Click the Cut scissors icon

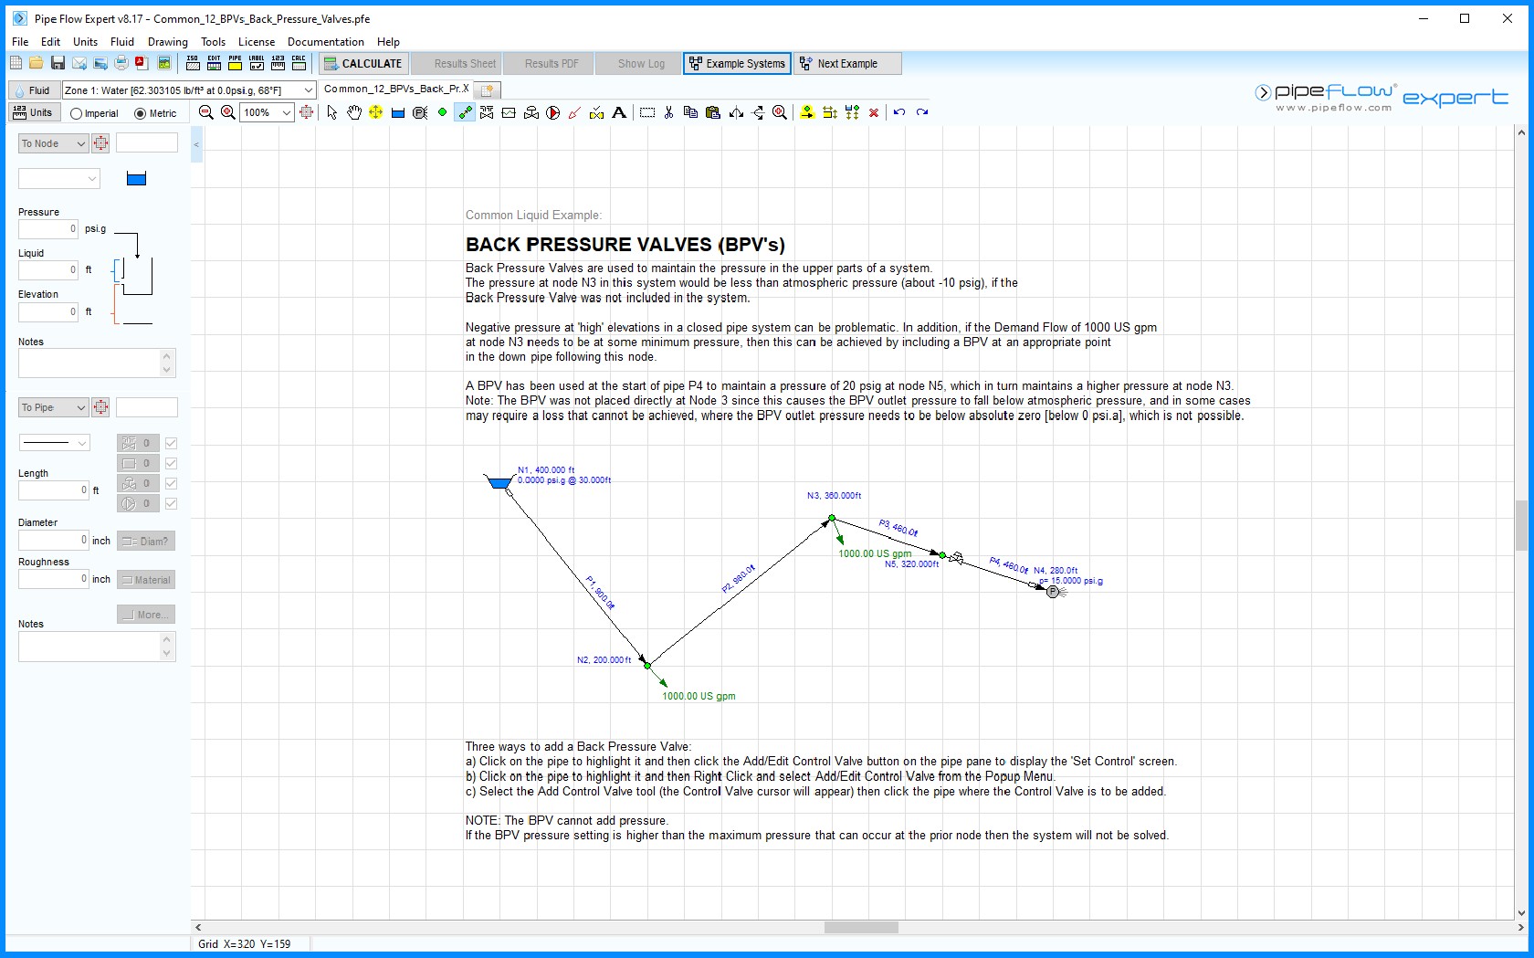pyautogui.click(x=669, y=112)
